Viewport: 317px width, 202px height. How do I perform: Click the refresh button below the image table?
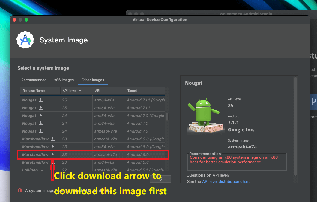tap(160, 179)
